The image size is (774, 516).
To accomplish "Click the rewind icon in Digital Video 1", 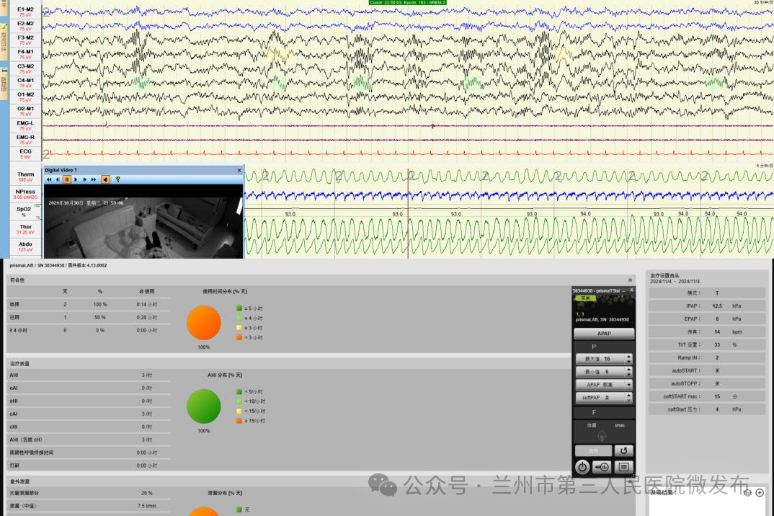I will 50,179.
